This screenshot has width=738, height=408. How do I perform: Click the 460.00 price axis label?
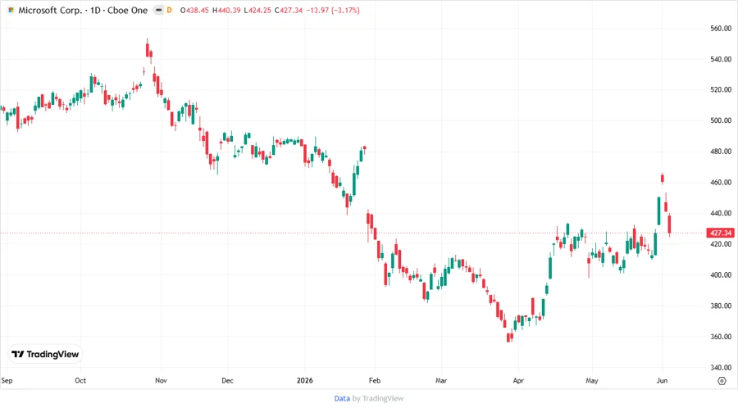[x=721, y=183]
